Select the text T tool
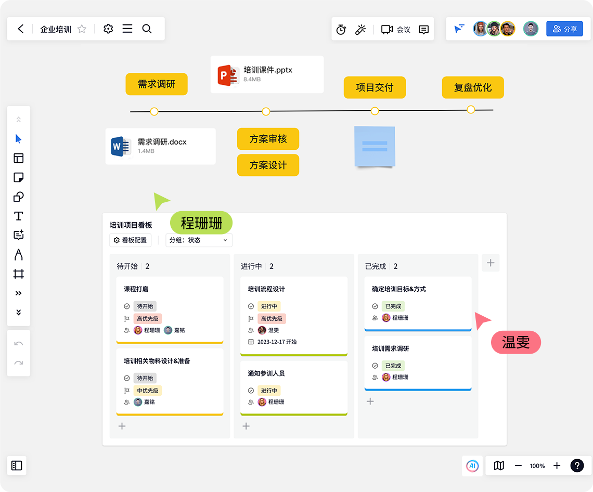The height and width of the screenshot is (492, 593). tap(19, 216)
